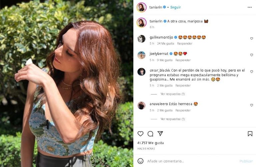Like the post with the heart icon

(140, 134)
